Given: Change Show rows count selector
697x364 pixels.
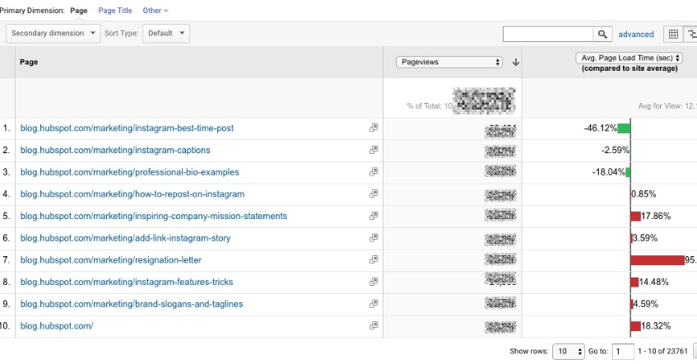Looking at the screenshot, I should pyautogui.click(x=568, y=351).
